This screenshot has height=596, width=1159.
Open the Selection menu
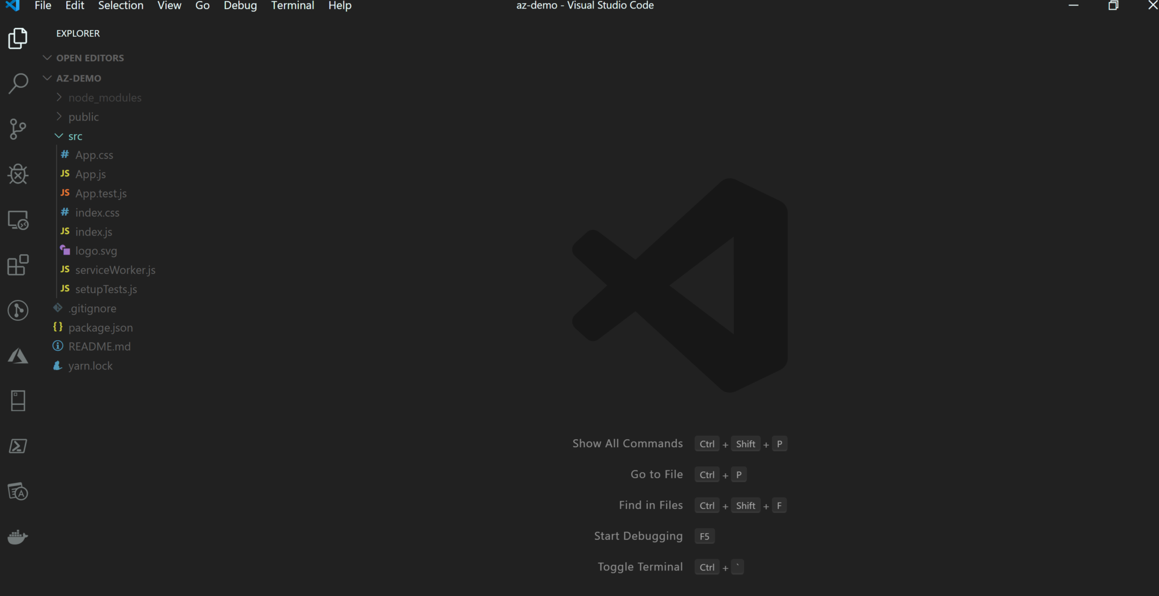click(121, 6)
